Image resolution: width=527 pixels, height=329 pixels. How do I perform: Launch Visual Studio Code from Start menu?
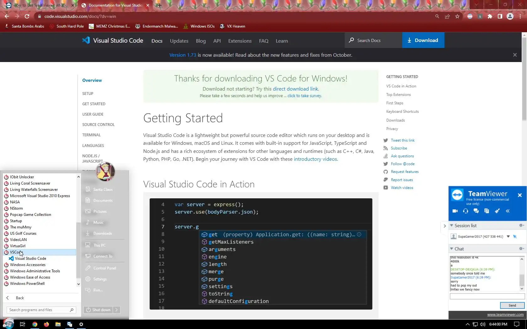(x=30, y=258)
